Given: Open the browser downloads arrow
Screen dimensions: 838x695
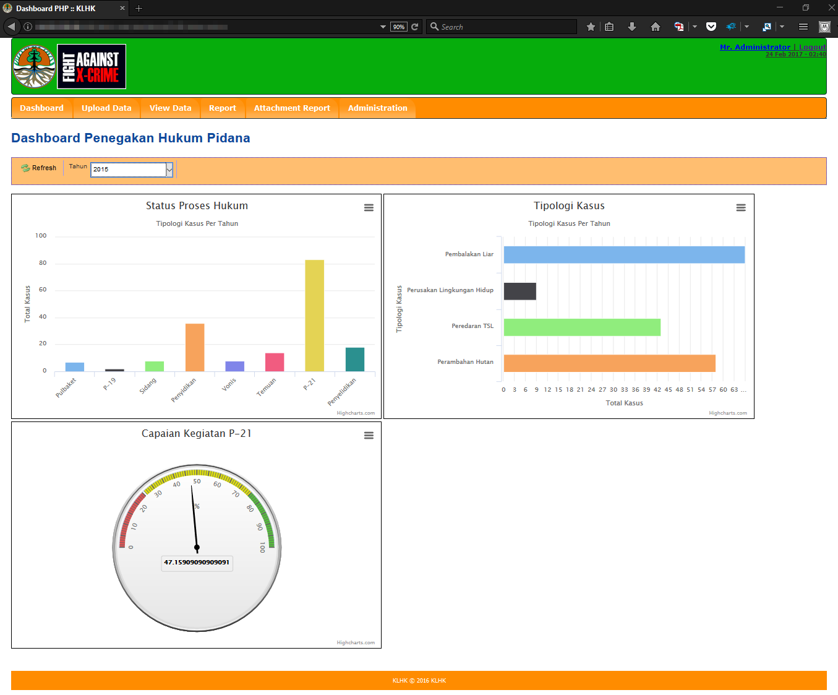Looking at the screenshot, I should pos(631,27).
